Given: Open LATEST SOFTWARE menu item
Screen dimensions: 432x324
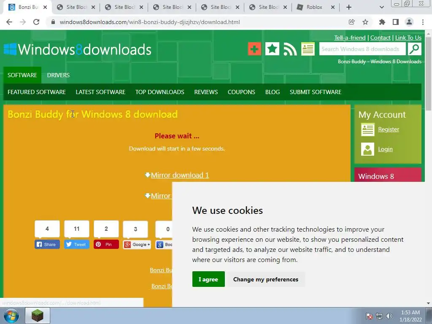Looking at the screenshot, I should pos(100,92).
